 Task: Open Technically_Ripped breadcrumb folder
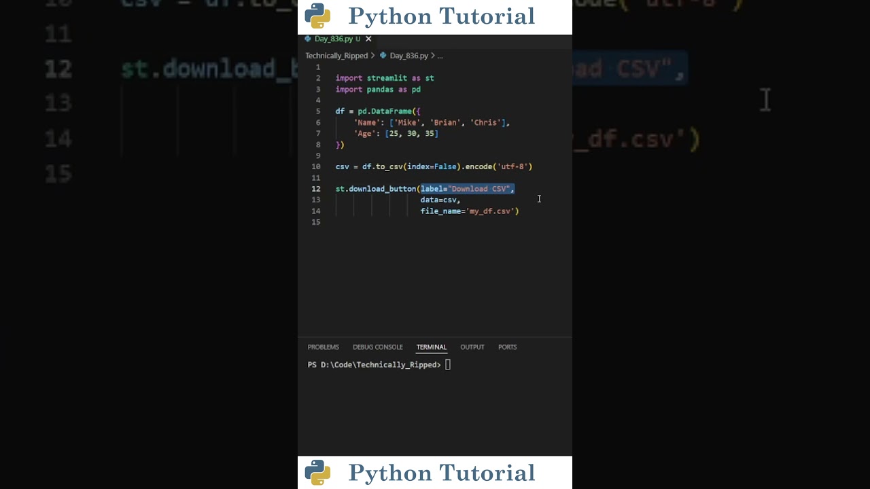click(x=336, y=56)
